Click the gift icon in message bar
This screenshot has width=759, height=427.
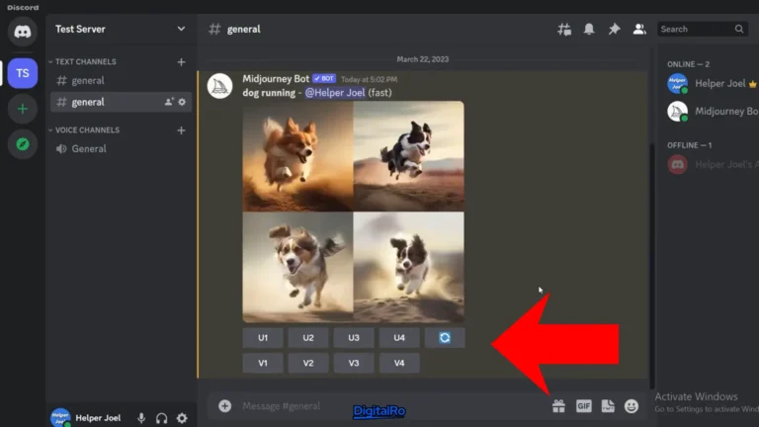click(558, 406)
